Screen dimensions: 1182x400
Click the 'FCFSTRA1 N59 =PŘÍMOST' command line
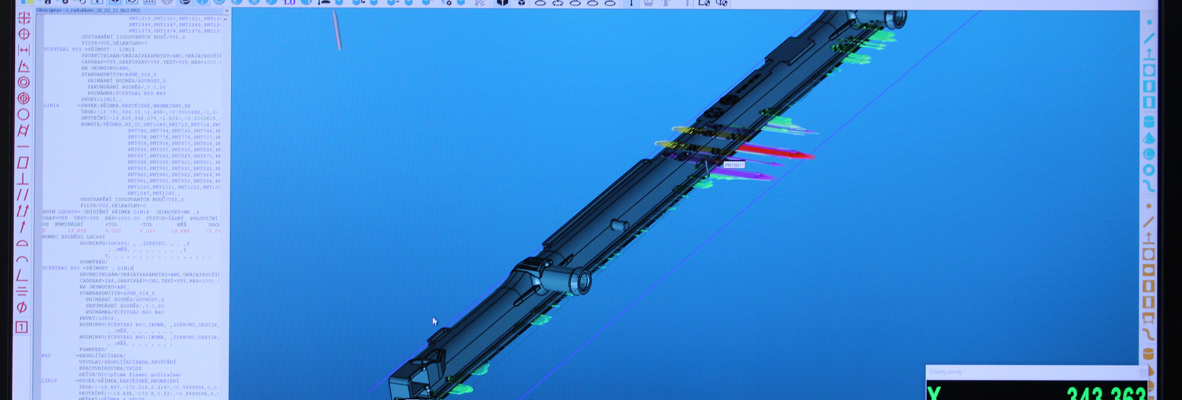(x=89, y=49)
